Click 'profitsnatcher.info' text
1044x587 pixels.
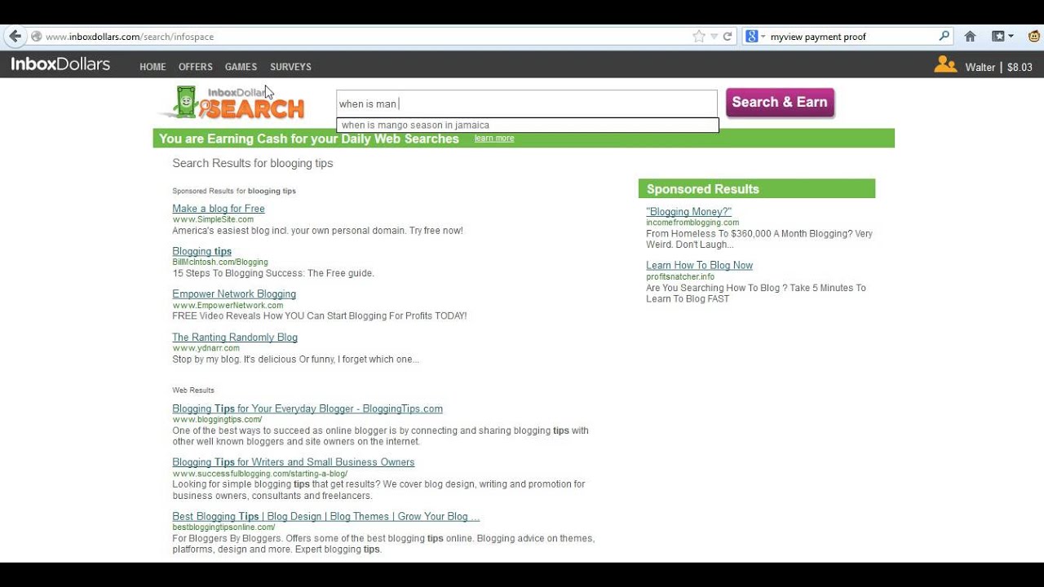(680, 277)
